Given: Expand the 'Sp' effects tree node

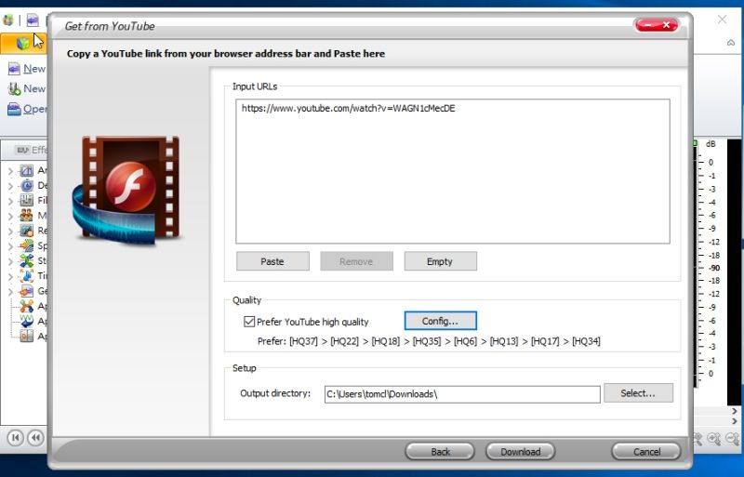Looking at the screenshot, I should tap(10, 246).
